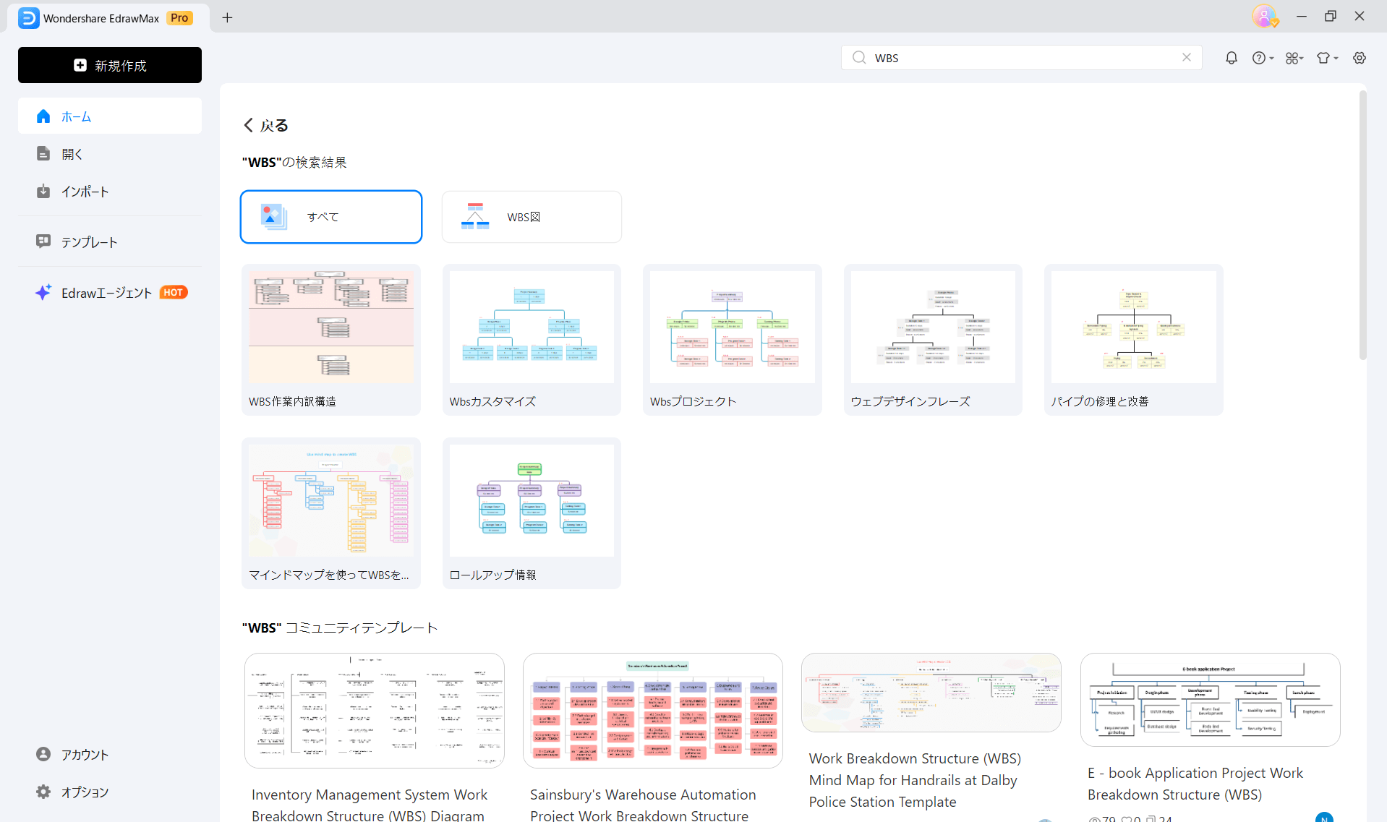This screenshot has height=822, width=1387.
Task: Click the user profile avatar
Action: point(1263,16)
